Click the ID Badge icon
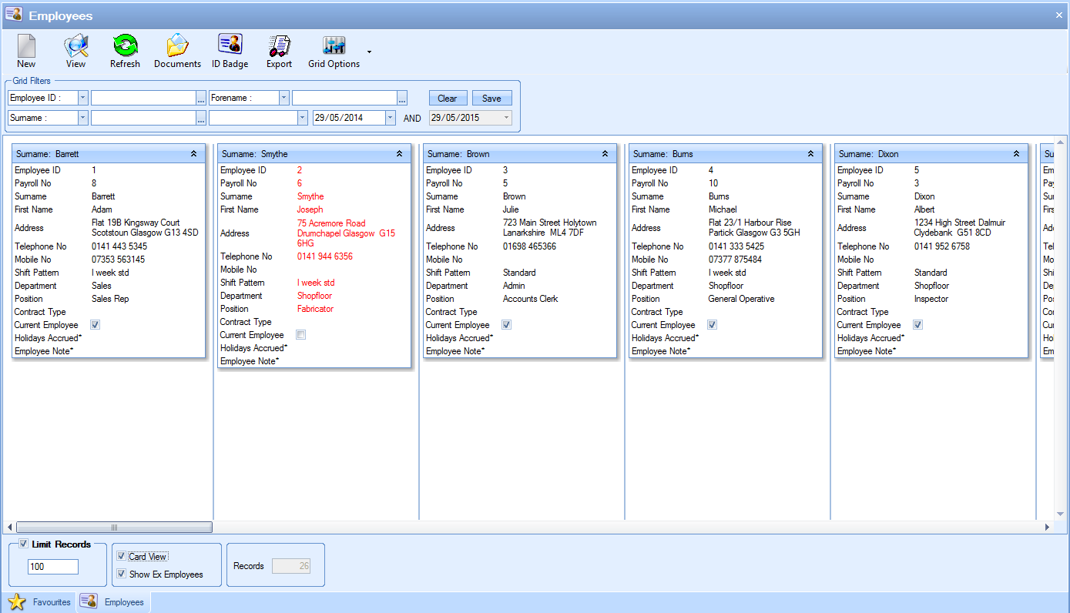 tap(230, 45)
